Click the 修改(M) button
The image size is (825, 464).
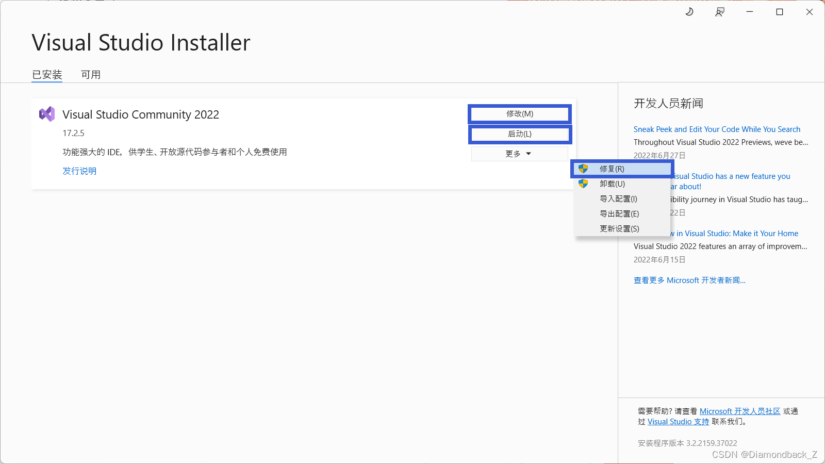tap(520, 114)
